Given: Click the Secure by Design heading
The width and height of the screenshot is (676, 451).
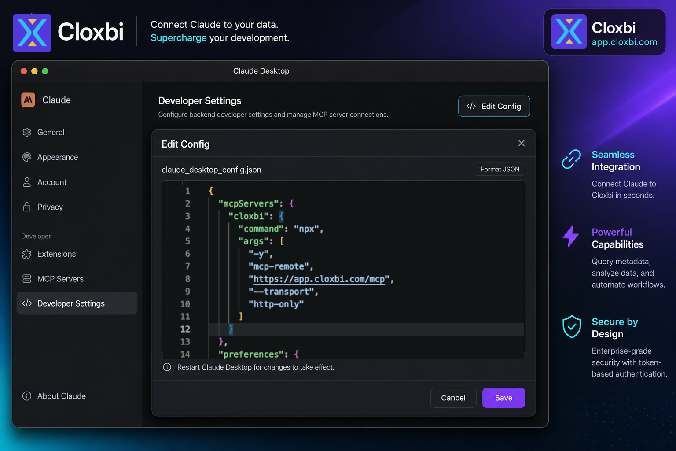Looking at the screenshot, I should click(614, 328).
